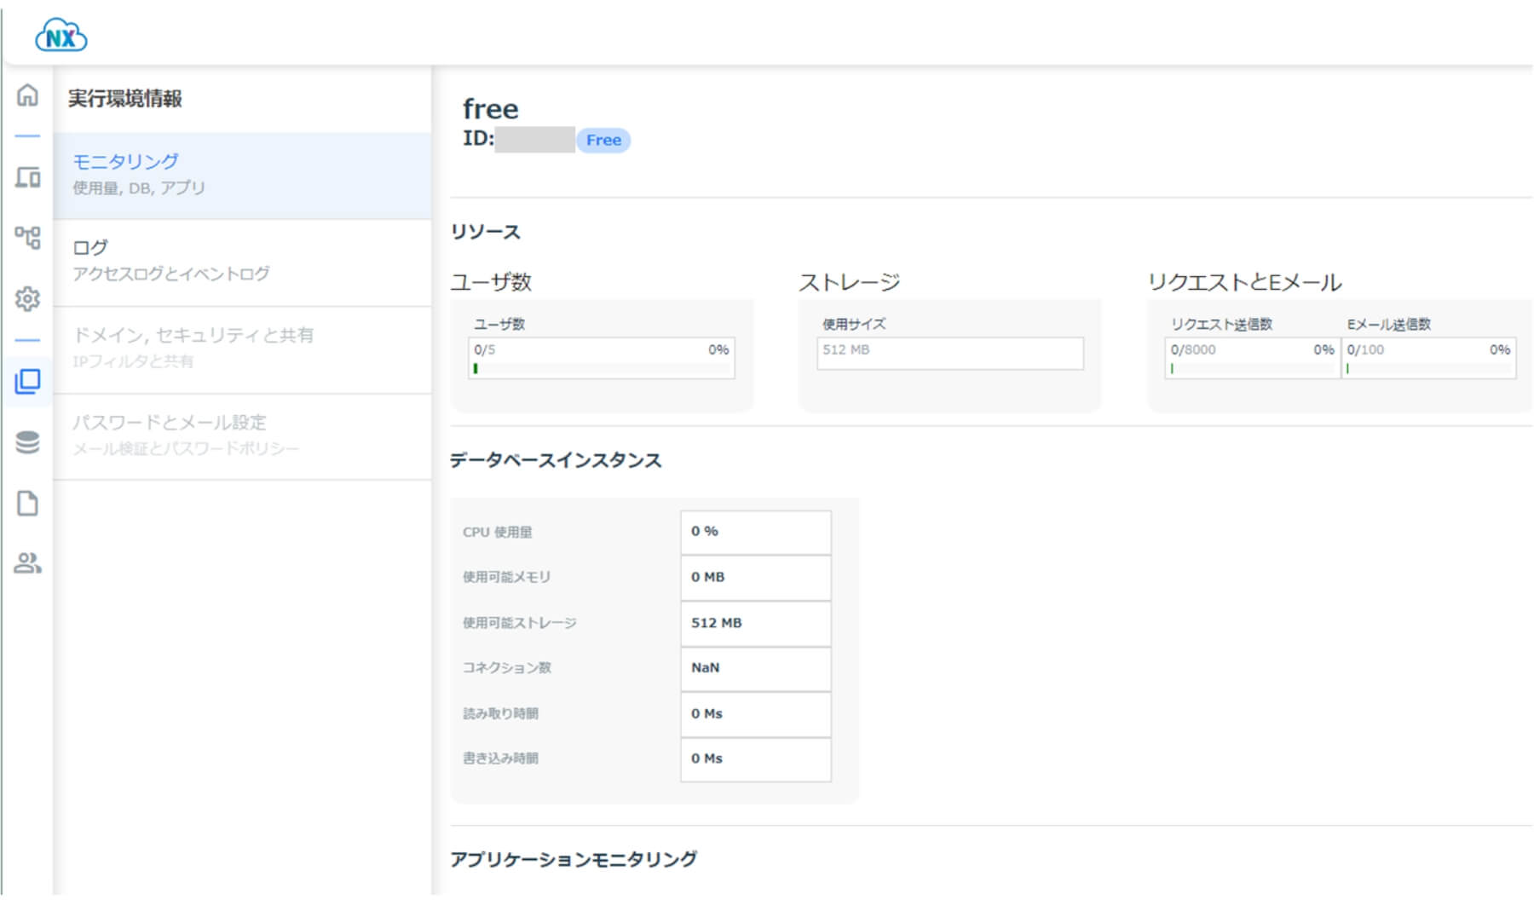Click the リクエスト送信数 0/8000 progress bar
Viewport: 1534px width, 905px height.
coord(1251,359)
